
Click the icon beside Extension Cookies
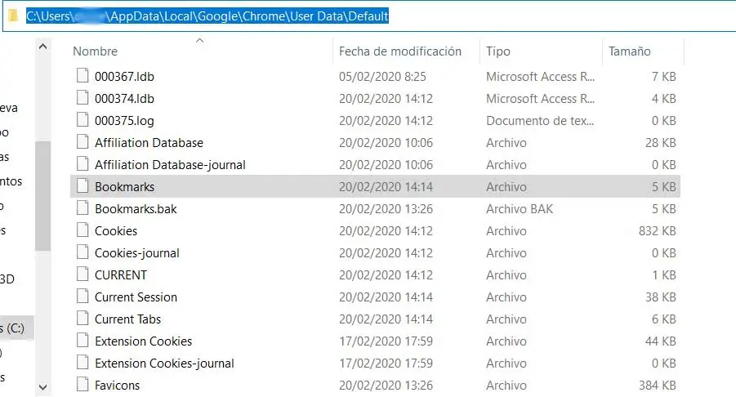81,341
